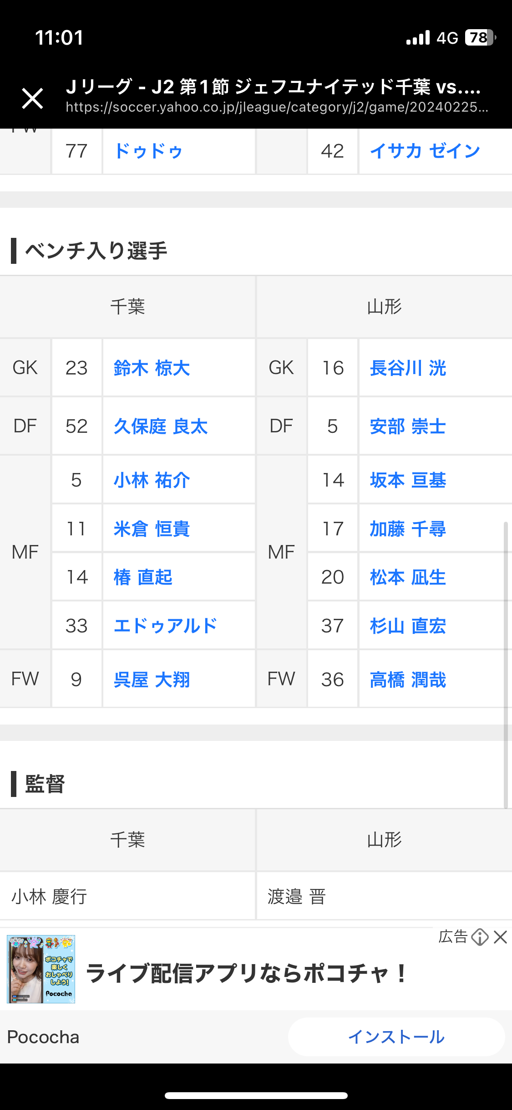Screen dimensions: 512x1110
Task: Open player link エドゥアルド
Action: point(166,626)
